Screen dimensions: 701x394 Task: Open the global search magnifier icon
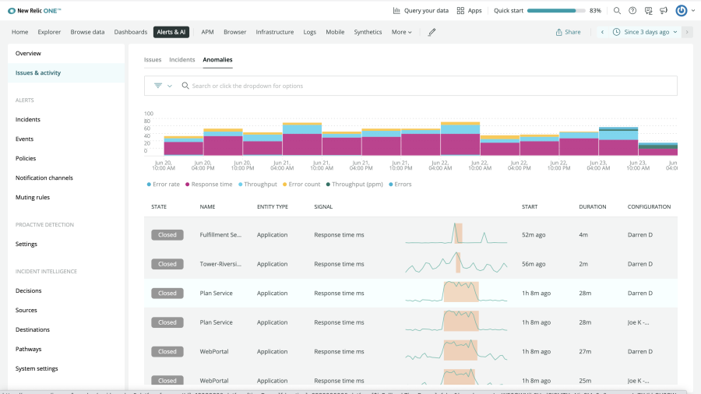coord(617,10)
